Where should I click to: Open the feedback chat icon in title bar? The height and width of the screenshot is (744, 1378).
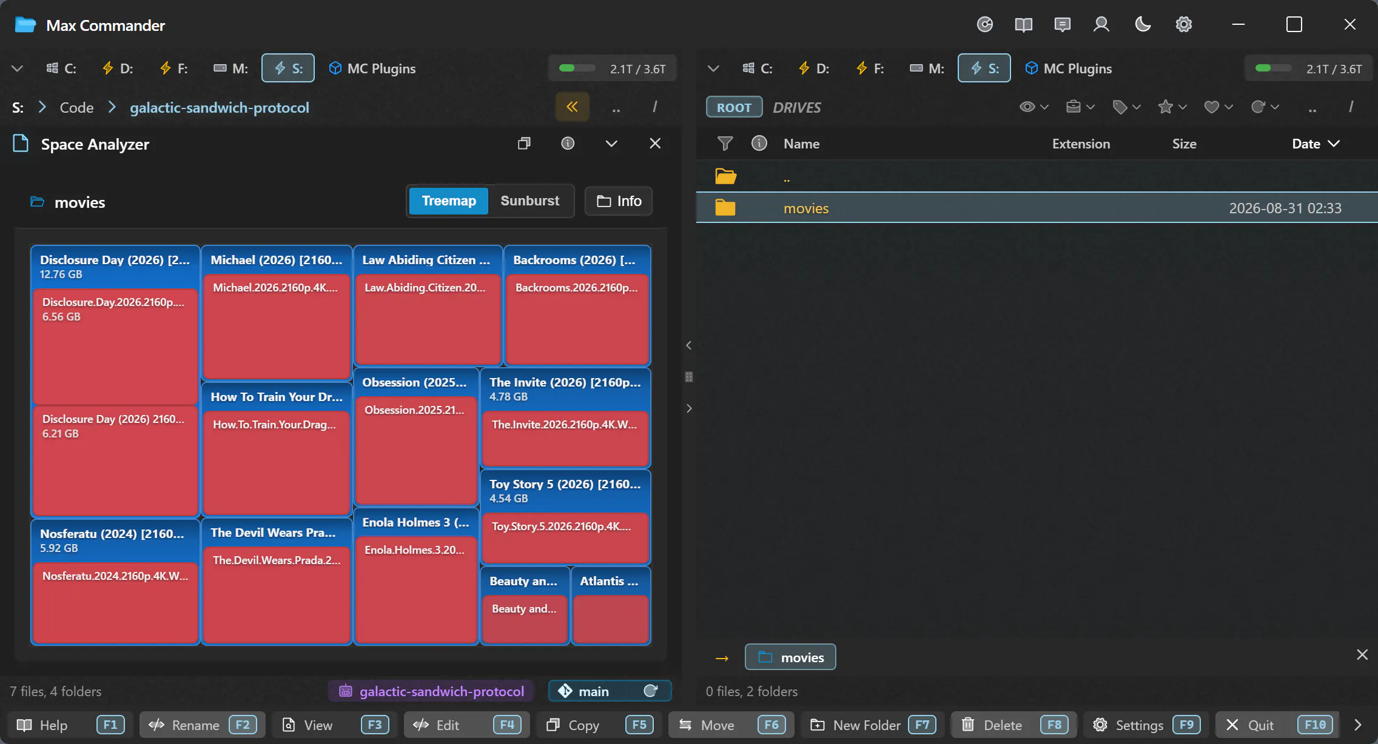[1062, 25]
